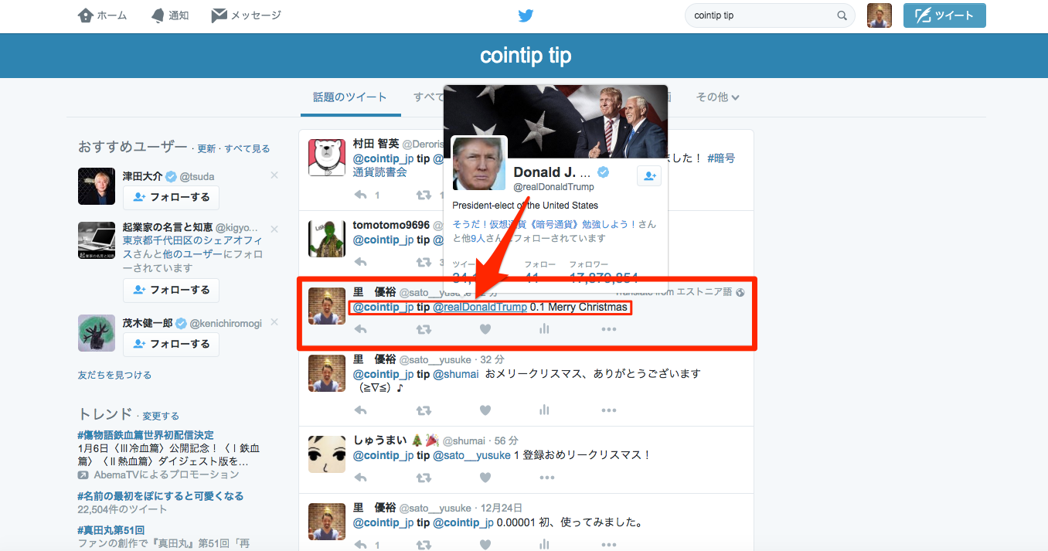Retweet the おメリークリスマス tweet

pos(424,410)
